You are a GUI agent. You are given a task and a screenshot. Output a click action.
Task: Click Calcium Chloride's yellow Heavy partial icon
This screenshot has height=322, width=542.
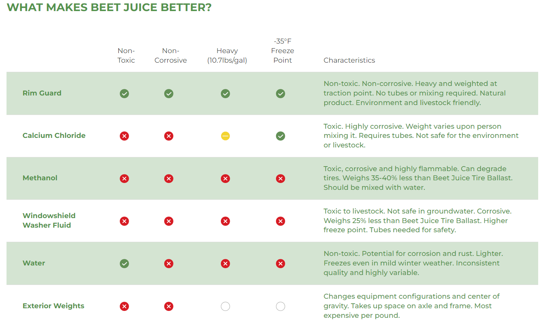(x=225, y=136)
